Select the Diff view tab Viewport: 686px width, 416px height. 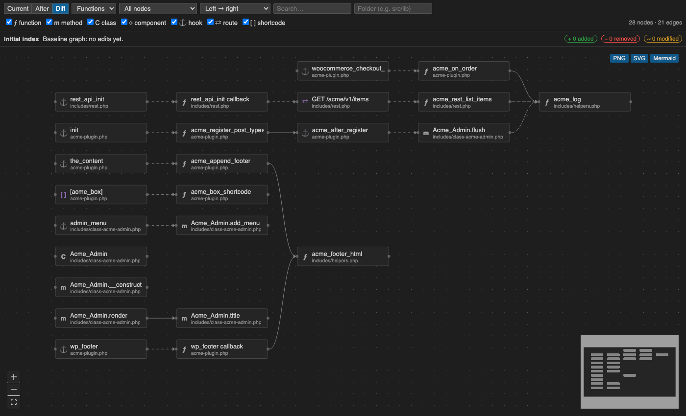coord(60,8)
